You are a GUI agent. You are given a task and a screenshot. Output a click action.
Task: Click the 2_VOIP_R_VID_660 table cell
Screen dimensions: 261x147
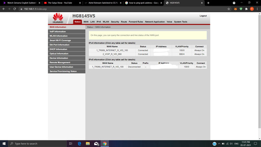pos(112,54)
